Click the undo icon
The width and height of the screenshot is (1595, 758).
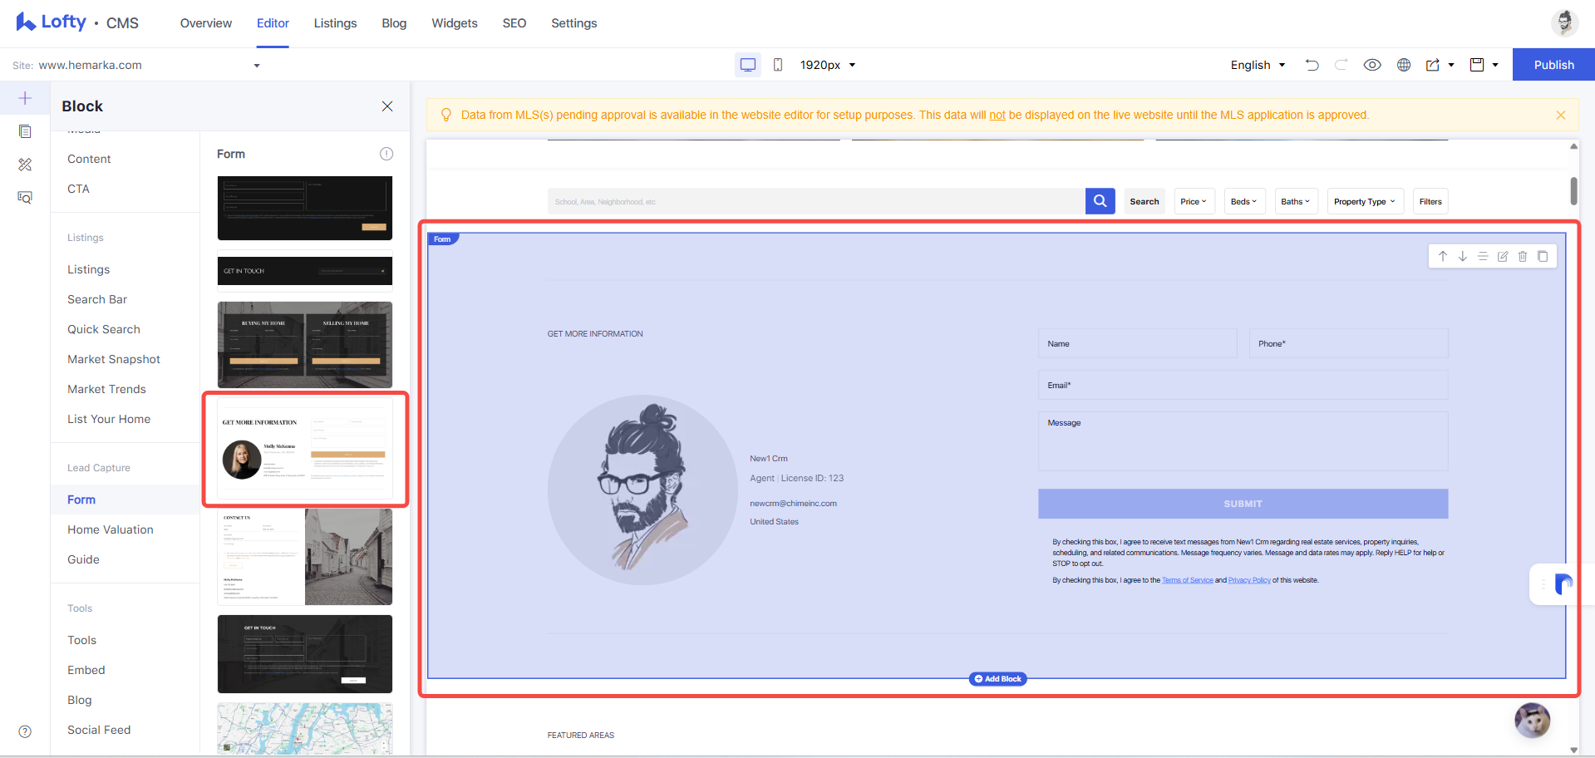tap(1312, 65)
